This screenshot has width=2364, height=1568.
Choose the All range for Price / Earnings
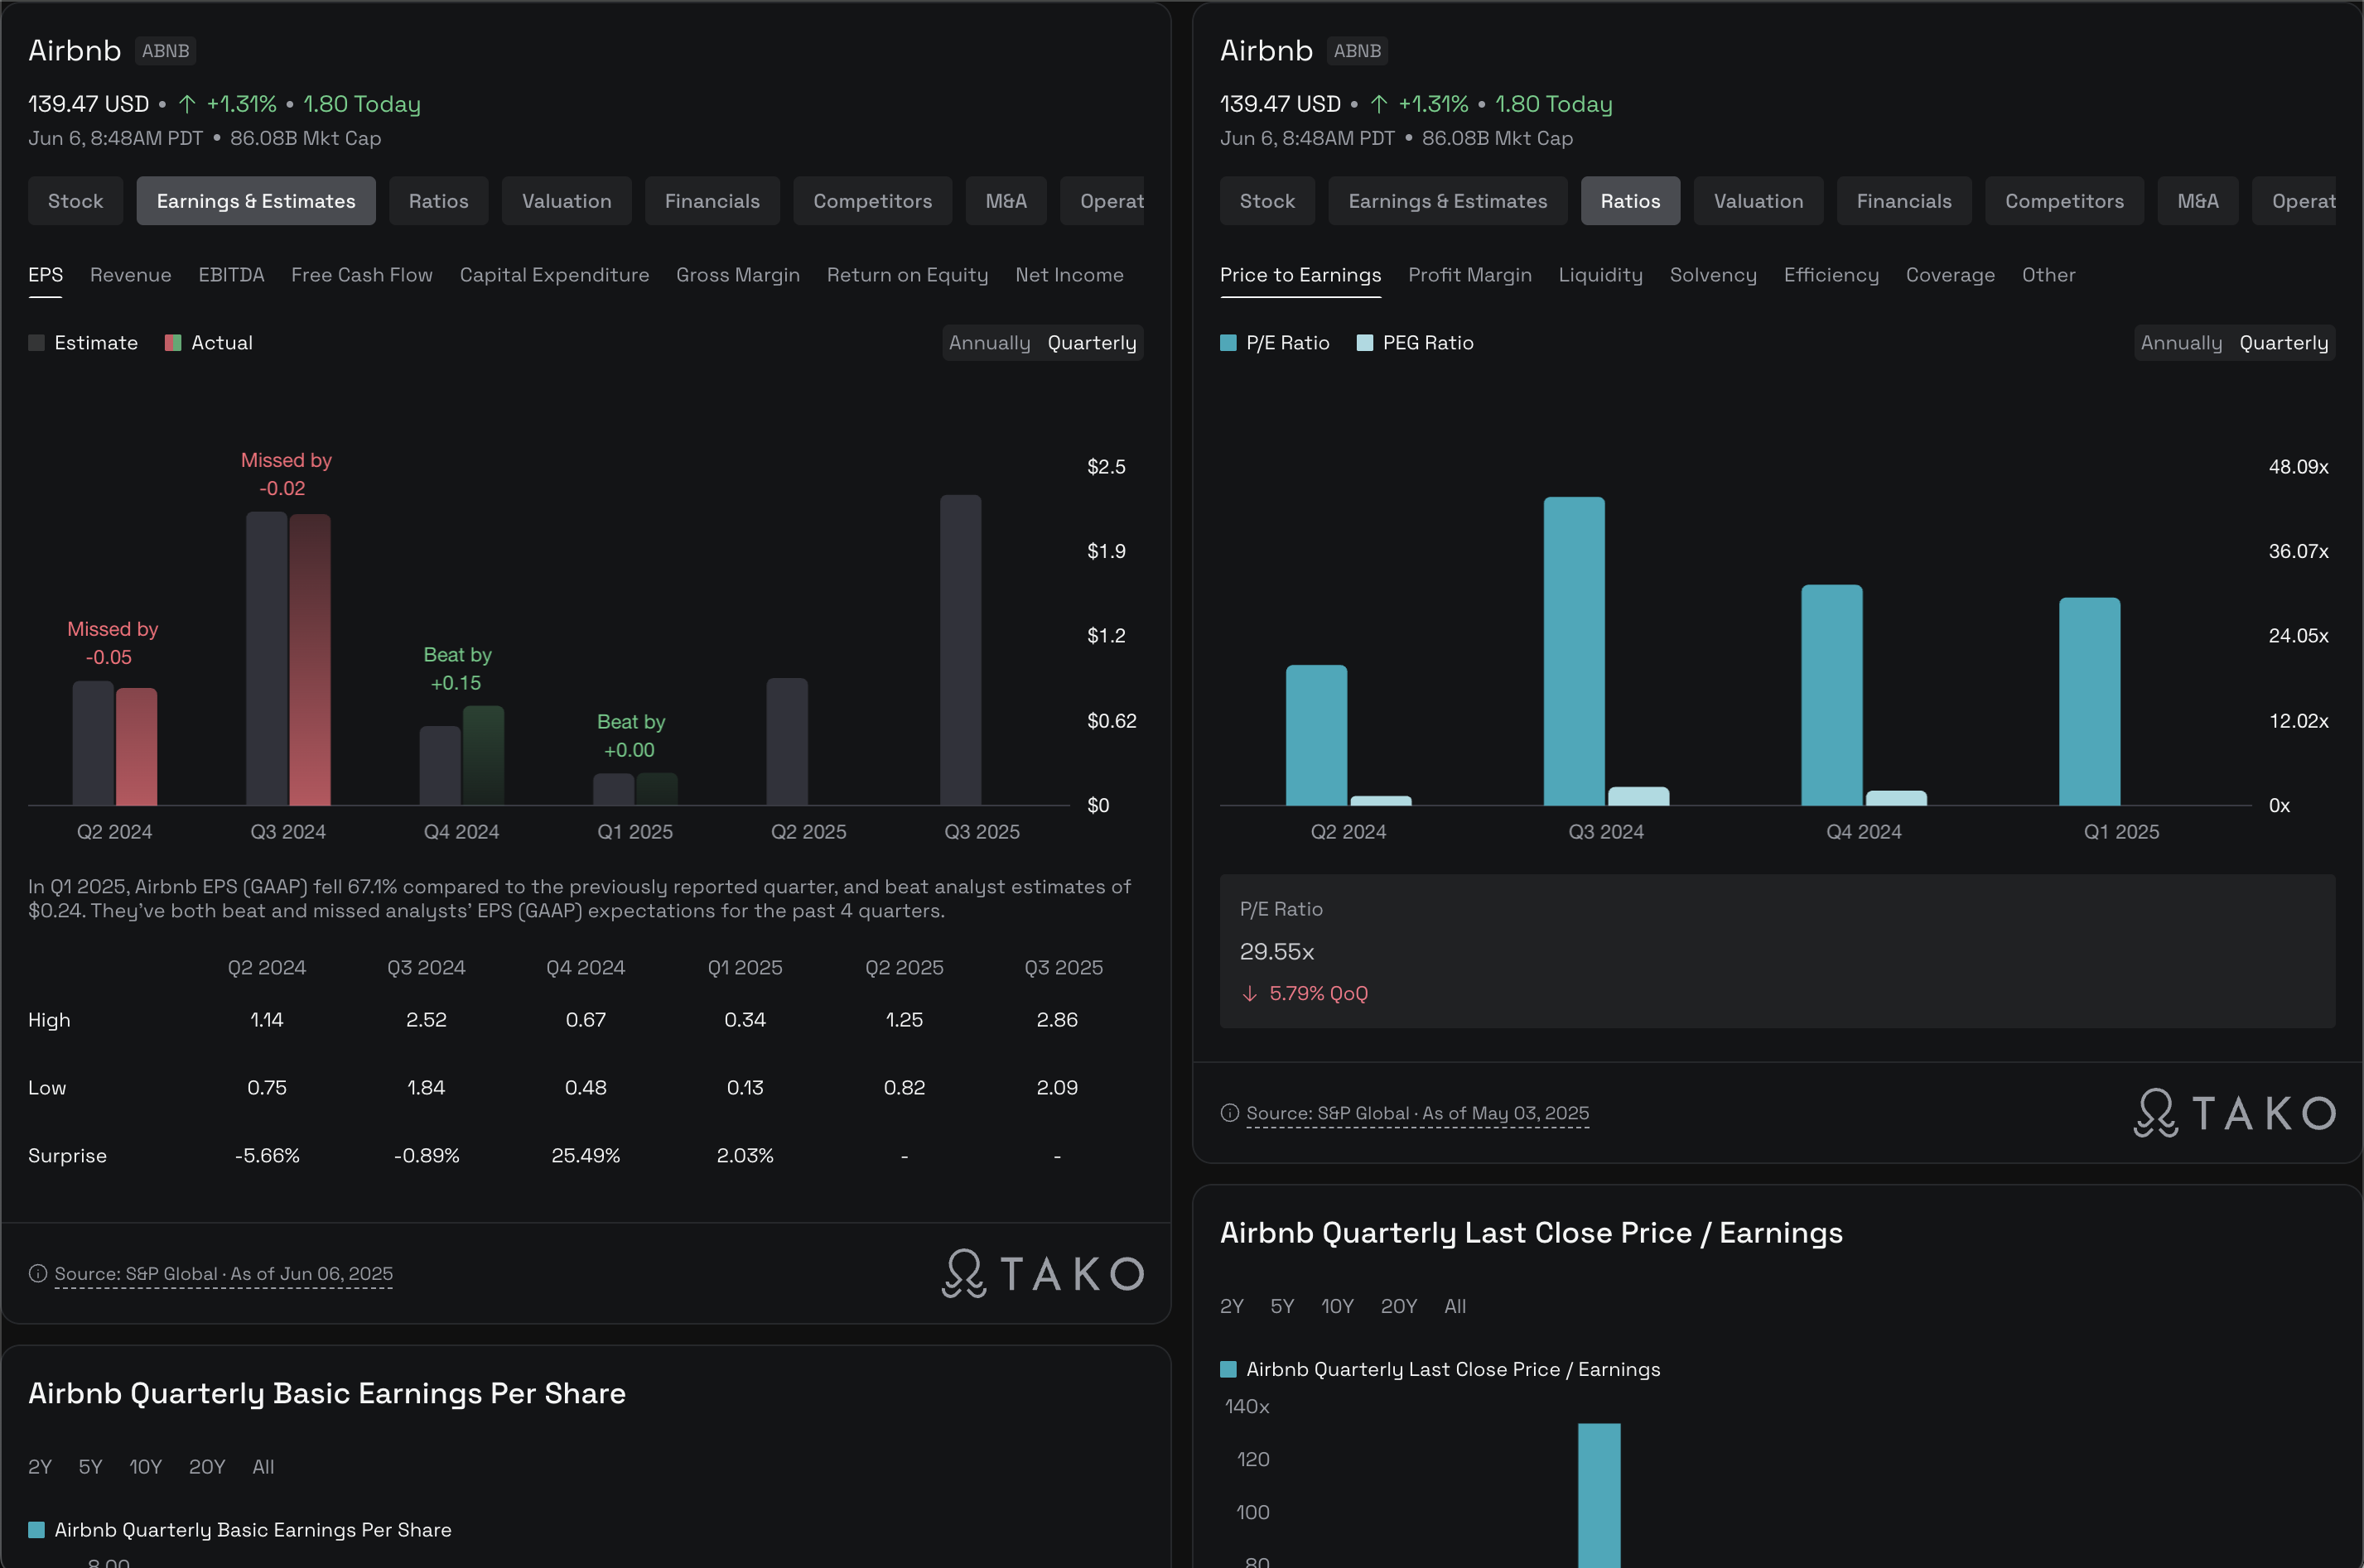click(x=1455, y=1306)
